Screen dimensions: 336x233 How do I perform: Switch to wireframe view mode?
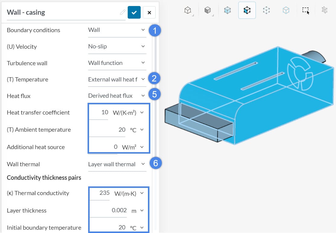point(187,10)
